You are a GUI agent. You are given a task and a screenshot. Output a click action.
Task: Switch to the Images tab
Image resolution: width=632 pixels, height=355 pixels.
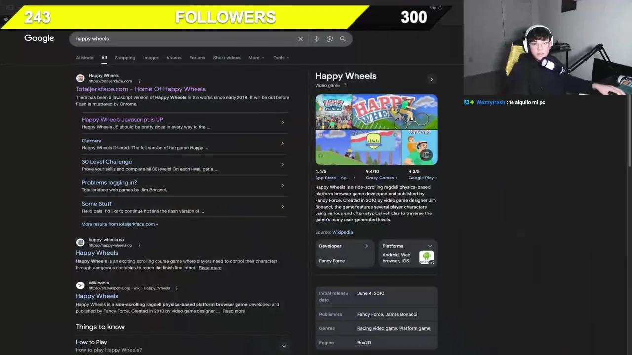[x=151, y=58]
